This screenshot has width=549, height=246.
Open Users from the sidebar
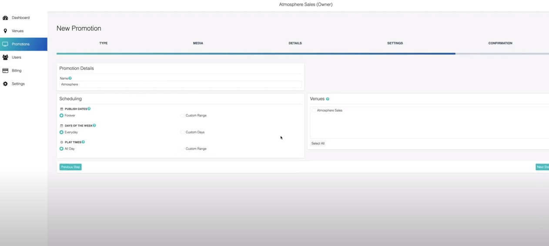pyautogui.click(x=23, y=57)
